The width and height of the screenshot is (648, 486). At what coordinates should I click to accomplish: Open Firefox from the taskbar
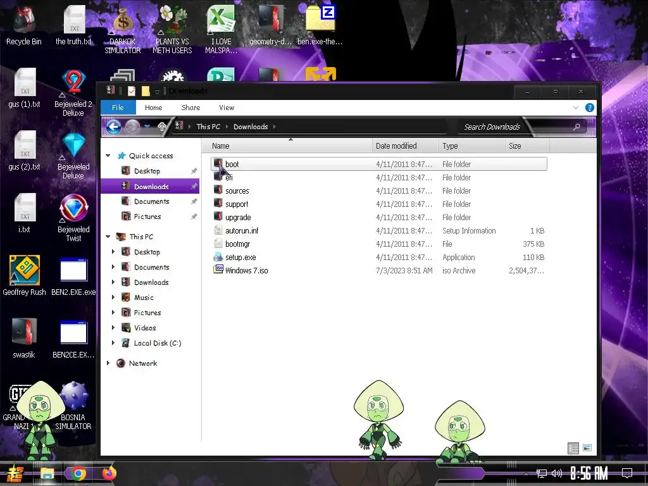pyautogui.click(x=109, y=473)
